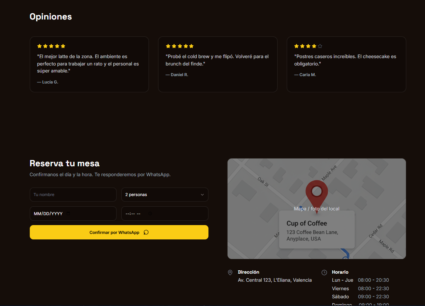Click the address Av. Central 123, L'Eliana, Valencia
This screenshot has width=425, height=306.
coord(275,280)
